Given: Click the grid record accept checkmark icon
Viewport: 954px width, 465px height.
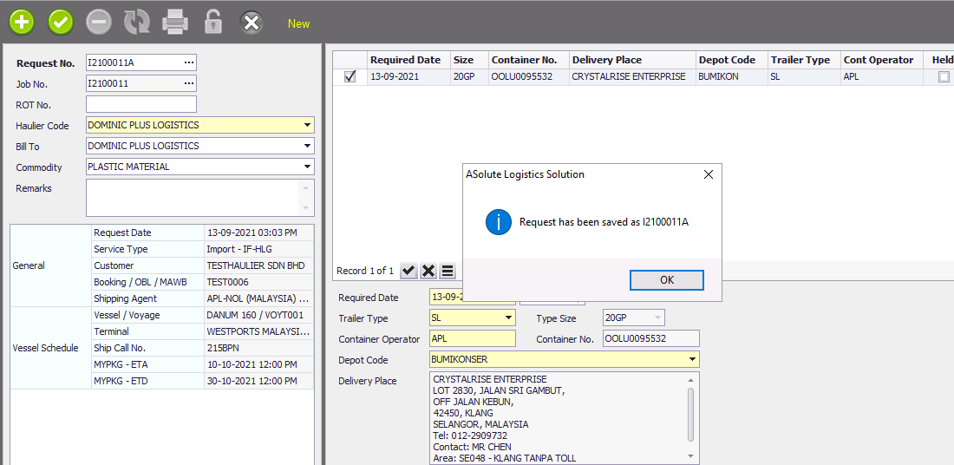Looking at the screenshot, I should click(408, 271).
